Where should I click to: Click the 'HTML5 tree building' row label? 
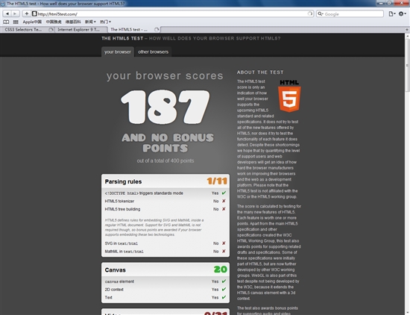(122, 209)
